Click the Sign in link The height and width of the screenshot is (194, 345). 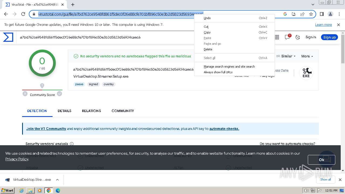[311, 37]
